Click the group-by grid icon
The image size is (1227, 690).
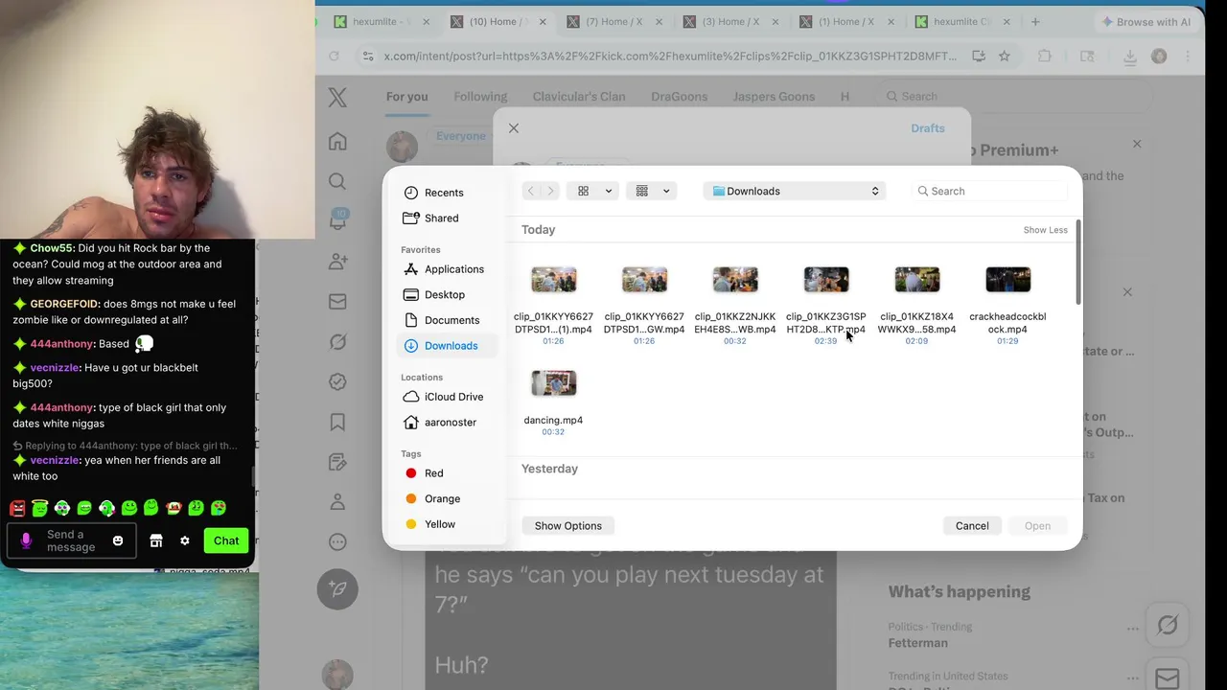pos(642,192)
